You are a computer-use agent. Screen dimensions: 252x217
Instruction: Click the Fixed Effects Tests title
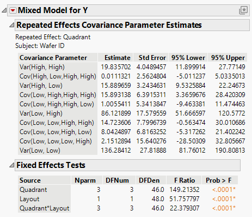coord(51,165)
